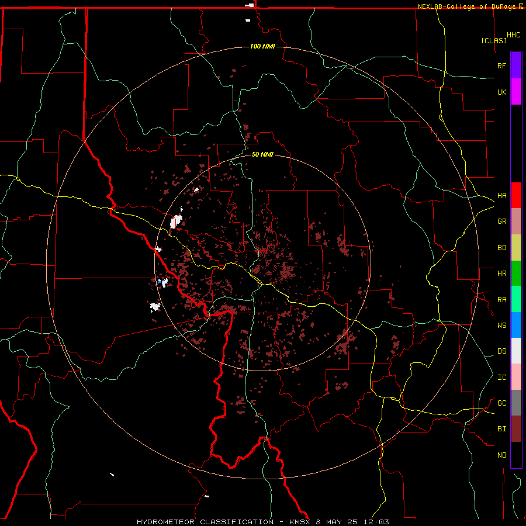Image resolution: width=526 pixels, height=526 pixels.
Task: Click the WS legend label
Action: (x=501, y=326)
